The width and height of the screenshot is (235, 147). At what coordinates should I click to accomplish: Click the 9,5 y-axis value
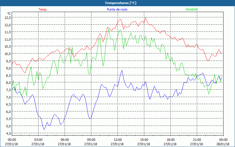[x=9, y=61]
